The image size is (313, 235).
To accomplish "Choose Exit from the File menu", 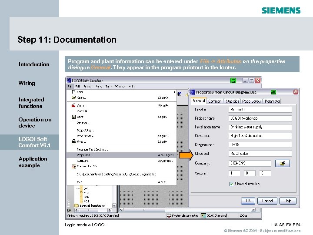I will (121, 182).
